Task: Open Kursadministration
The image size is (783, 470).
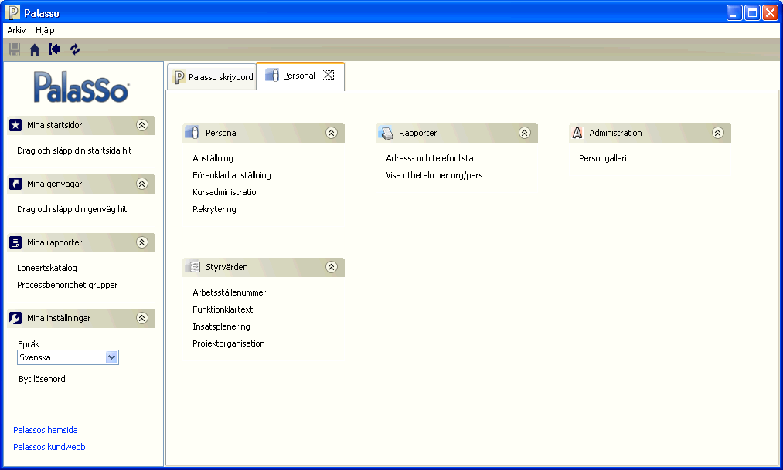Action: pos(226,192)
